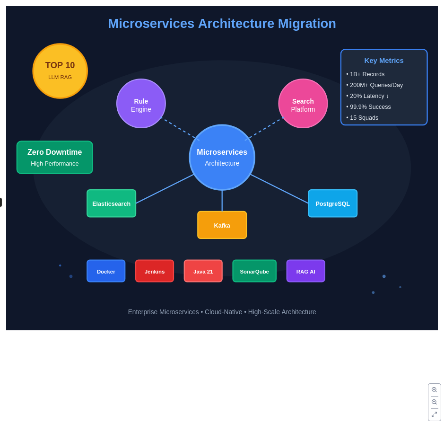Viewport: 444px width, 424px height.
Task: Click the Jenkins technology tag
Action: [x=155, y=271]
